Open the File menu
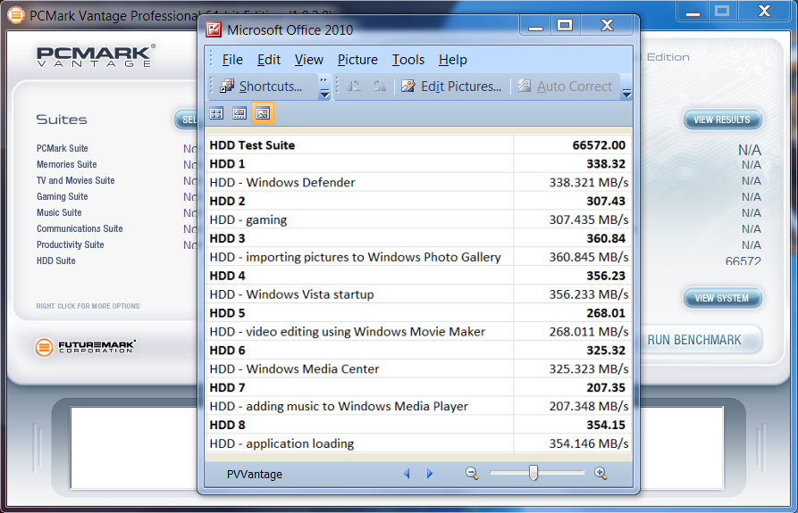 232,60
